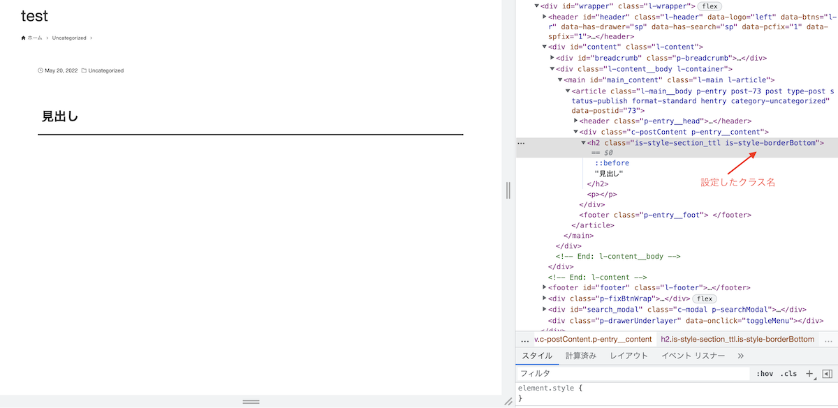Expand the footer#footer node
Screen dimensions: 838x408
545,287
